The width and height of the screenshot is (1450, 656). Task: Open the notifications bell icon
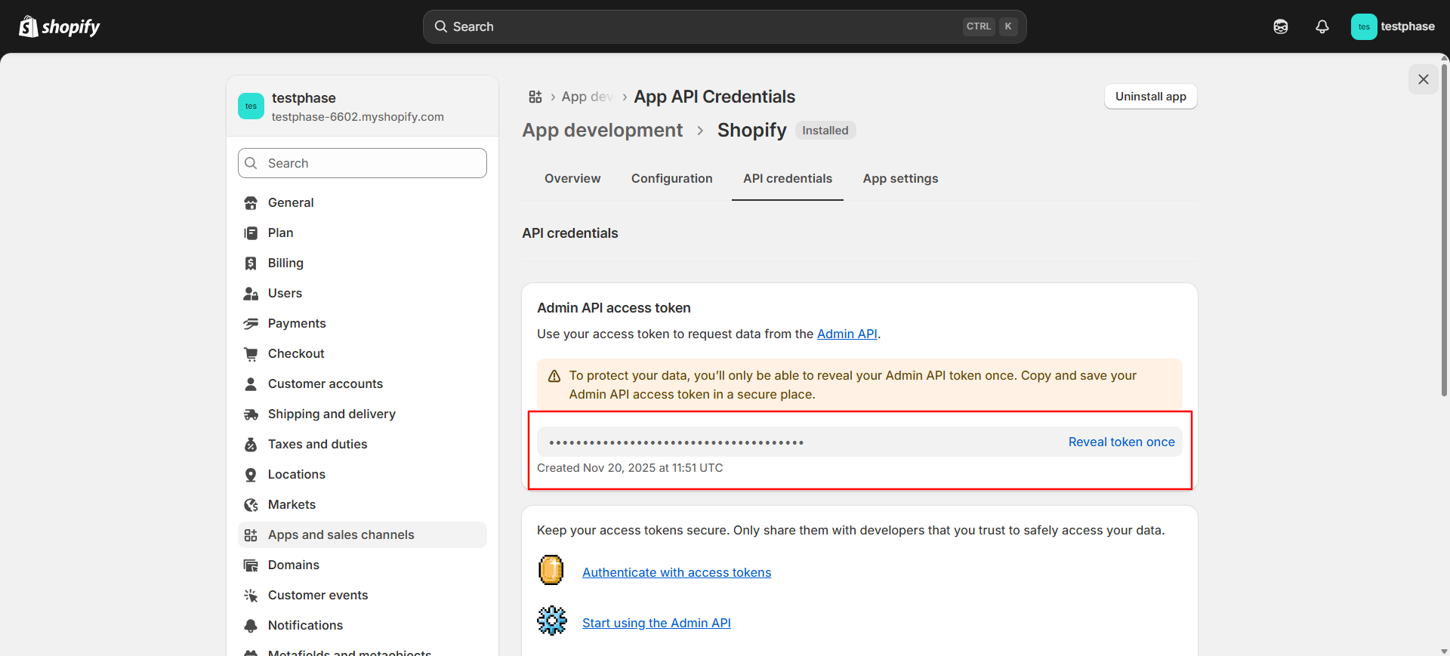pos(1322,26)
